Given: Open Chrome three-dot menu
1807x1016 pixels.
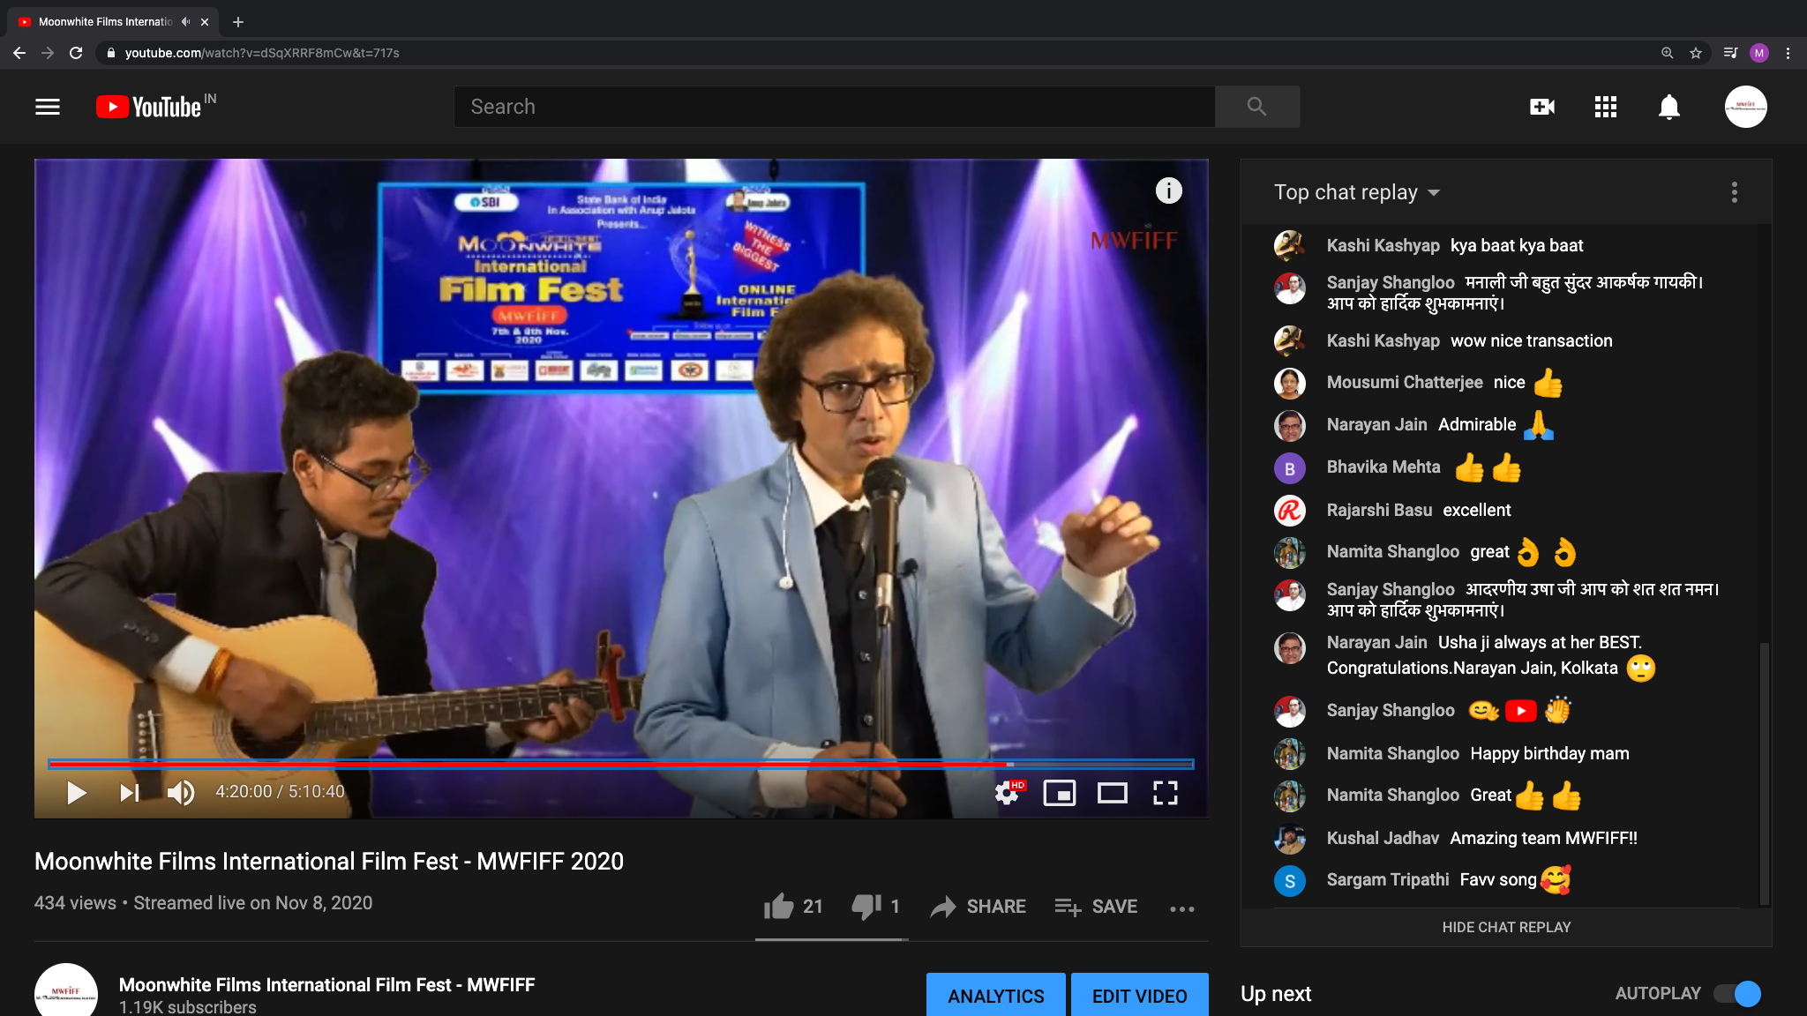Looking at the screenshot, I should pos(1788,53).
